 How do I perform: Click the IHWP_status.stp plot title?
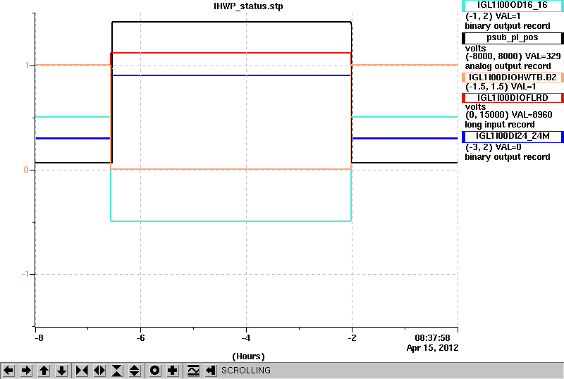point(248,6)
